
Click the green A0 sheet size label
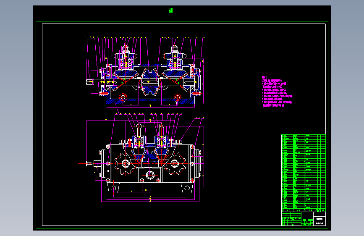171,10
